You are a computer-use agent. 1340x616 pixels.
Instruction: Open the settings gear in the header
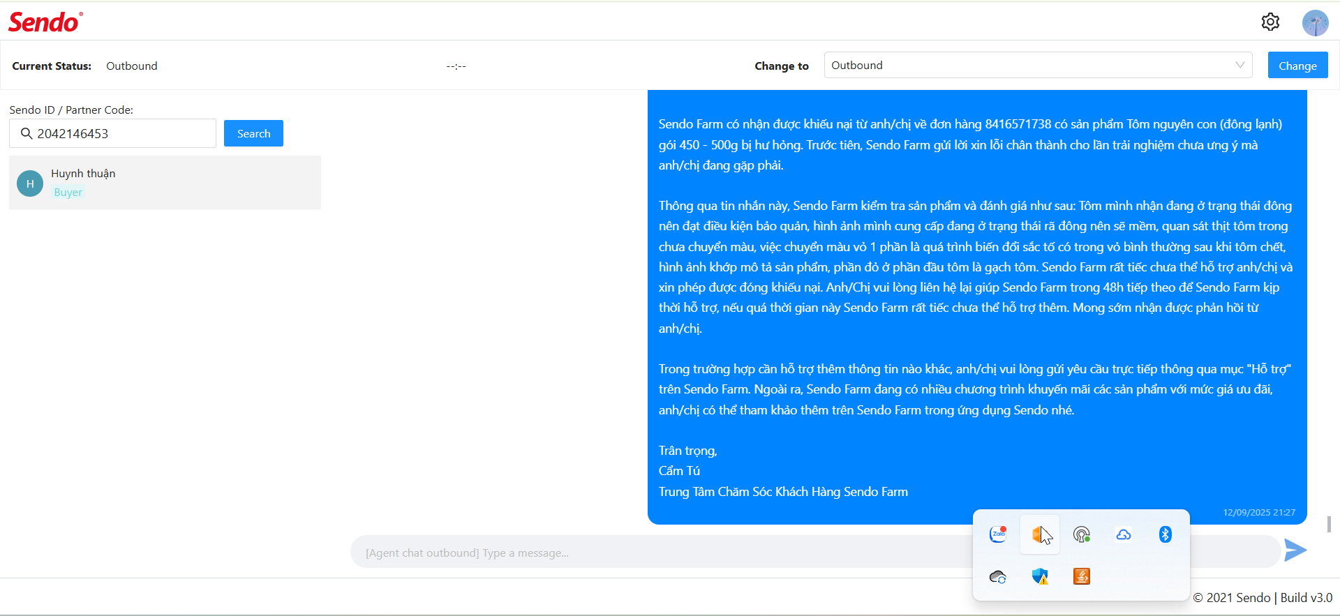click(x=1270, y=22)
